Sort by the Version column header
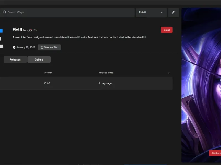221x165 pixels. [x=48, y=73]
